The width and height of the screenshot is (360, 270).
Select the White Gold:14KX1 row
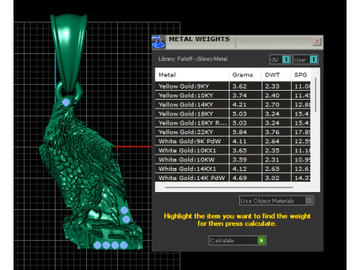232,169
